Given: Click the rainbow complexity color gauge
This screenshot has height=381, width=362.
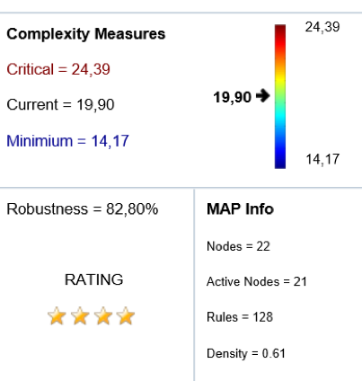Looking at the screenshot, I should (280, 96).
